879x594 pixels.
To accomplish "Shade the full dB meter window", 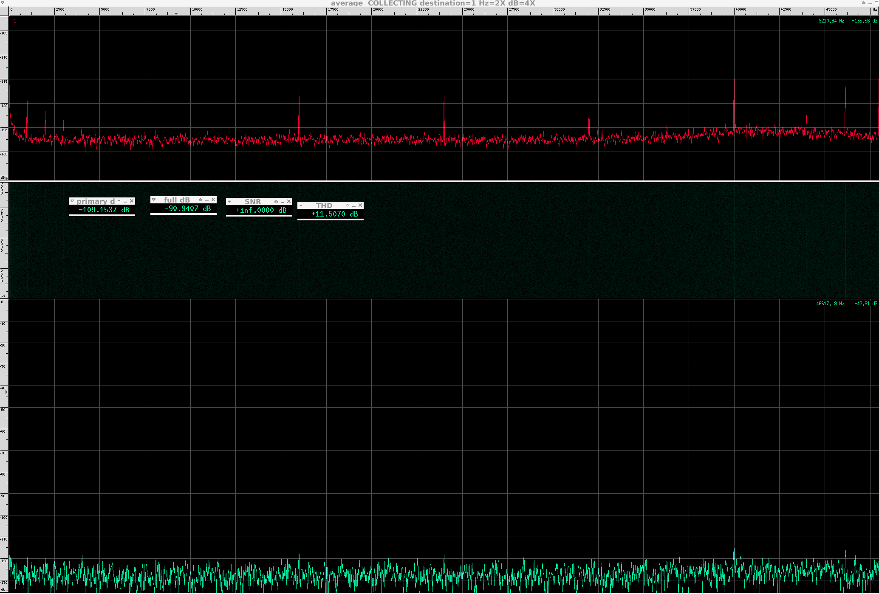I will pyautogui.click(x=201, y=200).
